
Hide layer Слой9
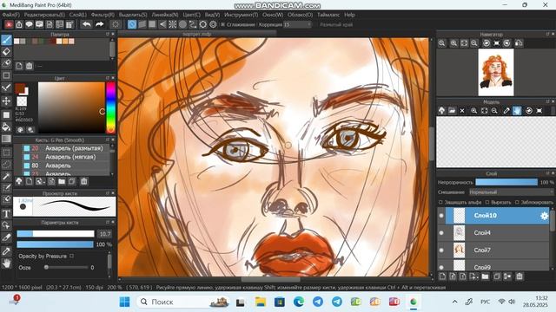[x=441, y=267]
